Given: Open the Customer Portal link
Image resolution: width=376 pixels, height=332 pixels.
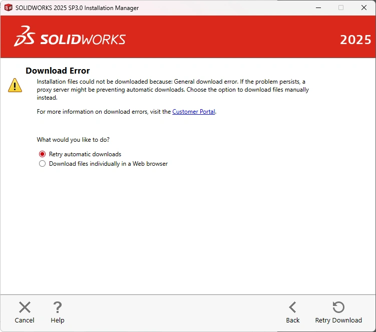Looking at the screenshot, I should pos(194,112).
